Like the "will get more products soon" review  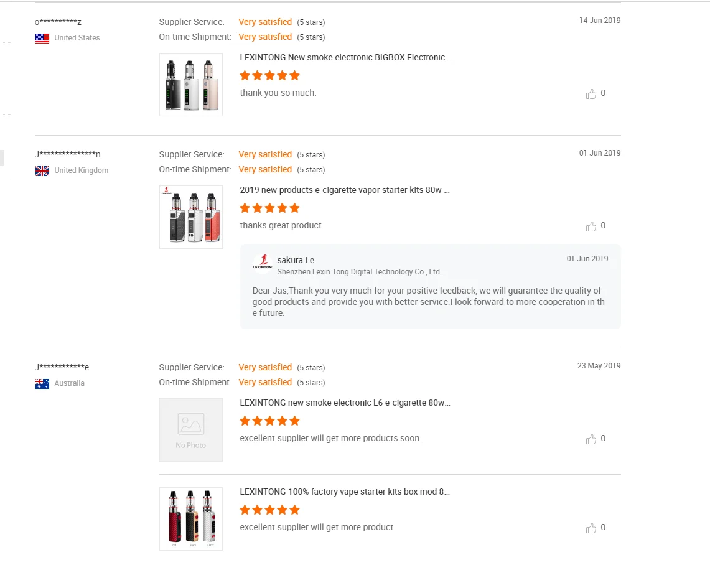click(591, 439)
